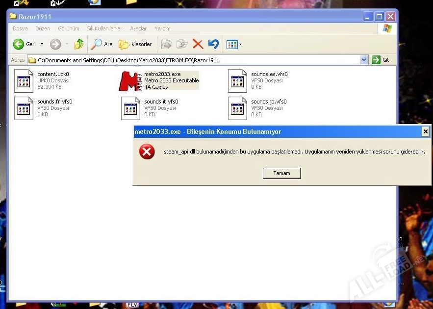
Task: Select the sounds.jp.vfs0 file
Action: (x=237, y=108)
